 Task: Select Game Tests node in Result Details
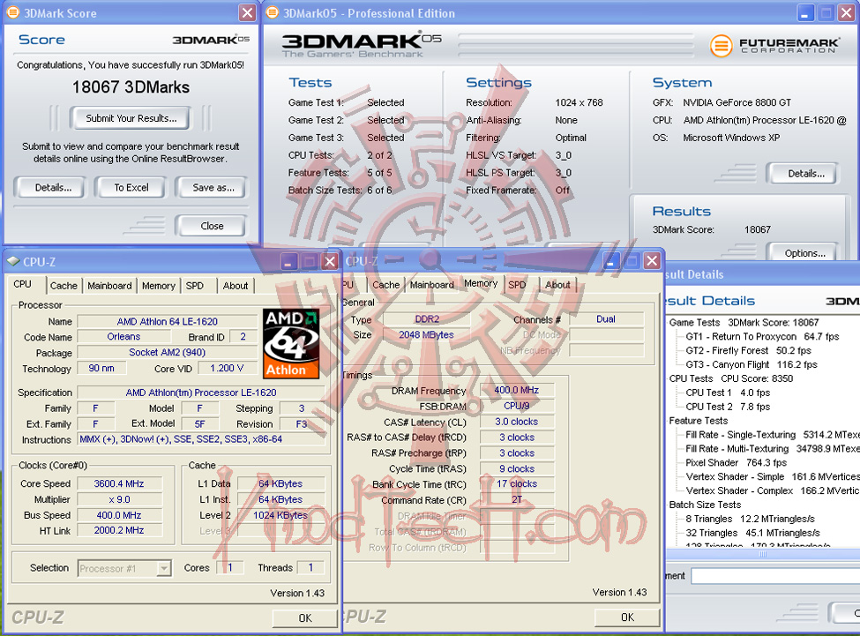tap(744, 322)
